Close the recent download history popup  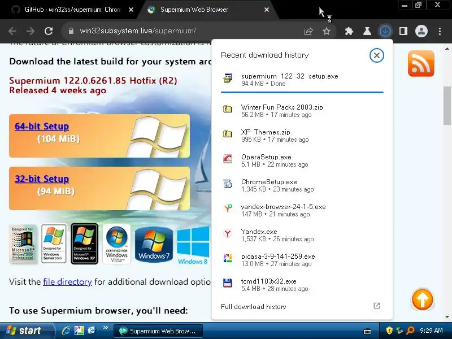pos(377,55)
